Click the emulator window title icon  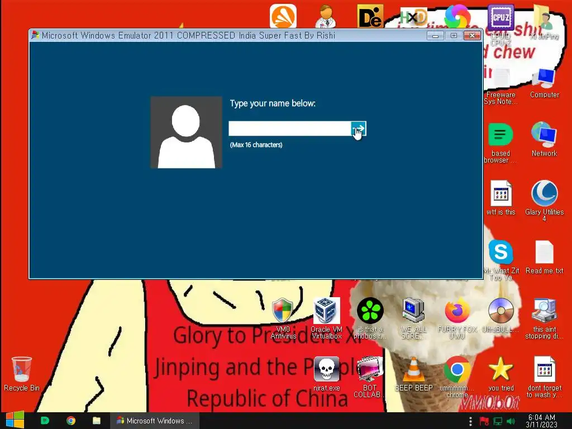click(x=35, y=35)
